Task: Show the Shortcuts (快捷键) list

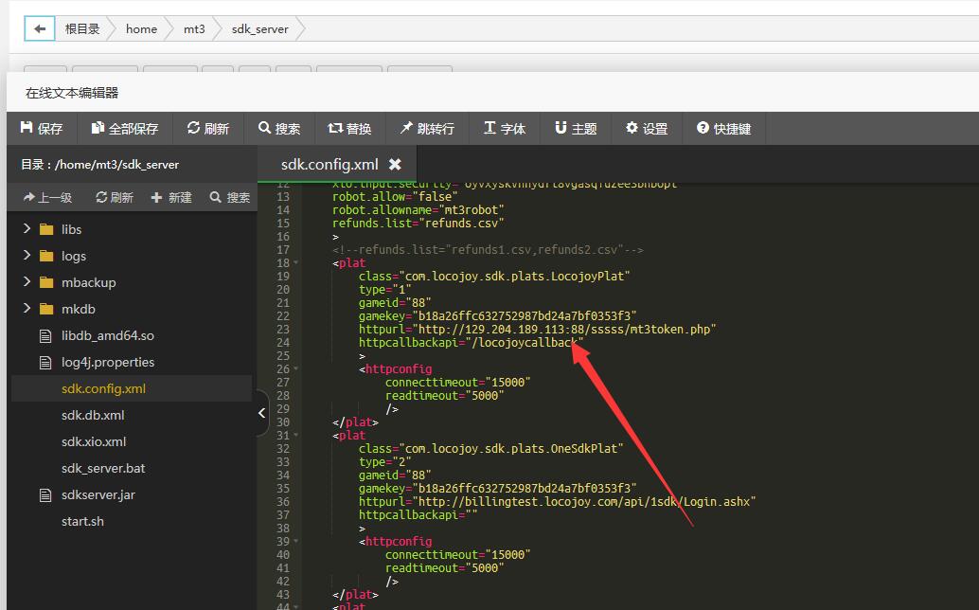Action: click(x=723, y=129)
